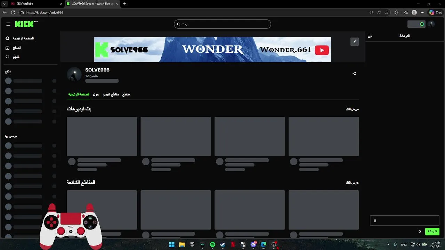Open Discord from taskbar
Viewport: 445px width, 250px height.
[253, 244]
